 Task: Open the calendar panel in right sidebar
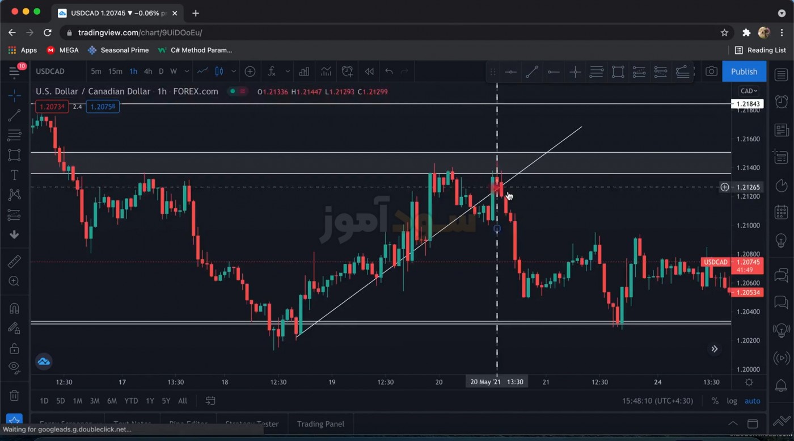(781, 213)
